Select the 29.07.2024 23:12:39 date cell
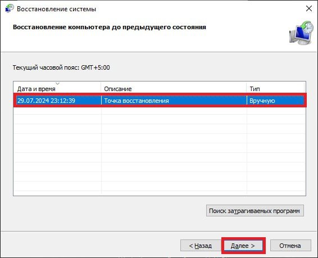 click(x=46, y=101)
